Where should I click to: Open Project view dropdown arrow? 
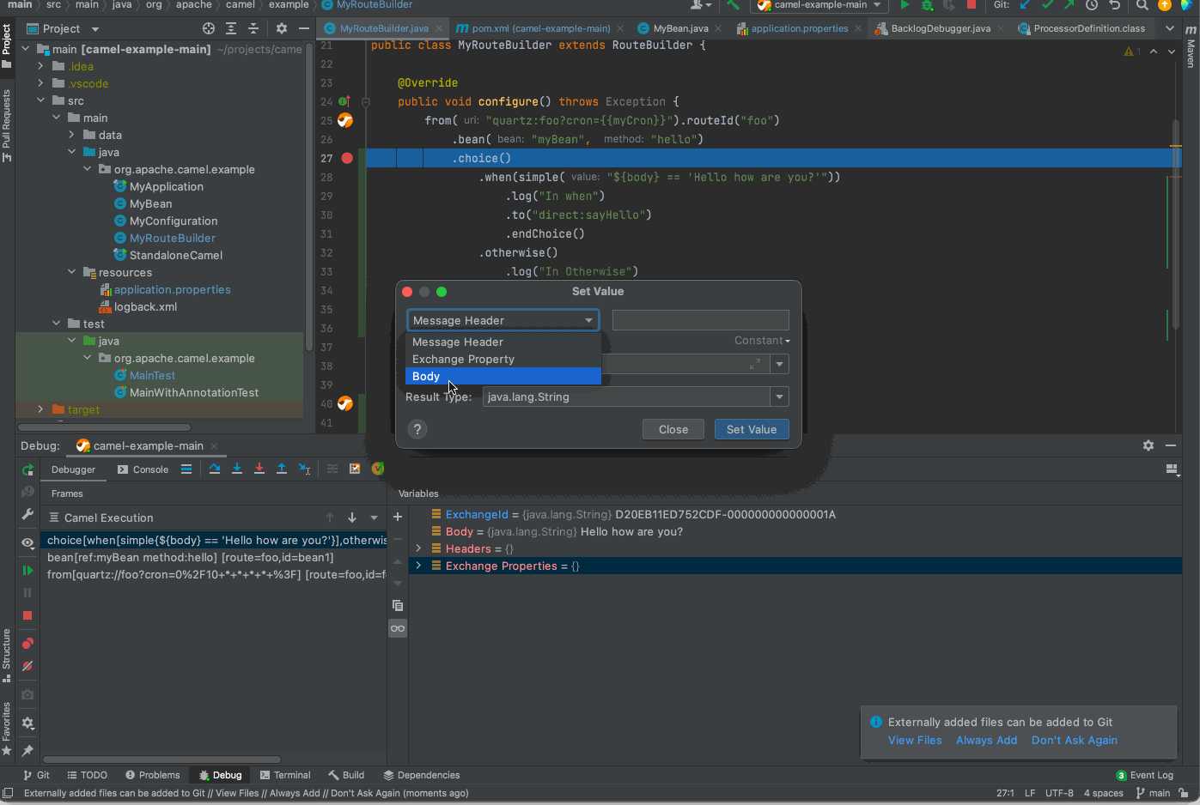click(95, 28)
